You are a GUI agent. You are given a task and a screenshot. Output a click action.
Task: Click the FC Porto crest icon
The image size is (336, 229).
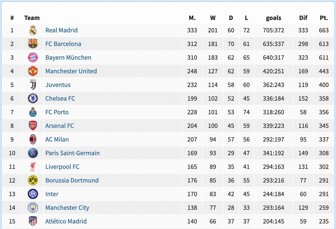pos(33,112)
